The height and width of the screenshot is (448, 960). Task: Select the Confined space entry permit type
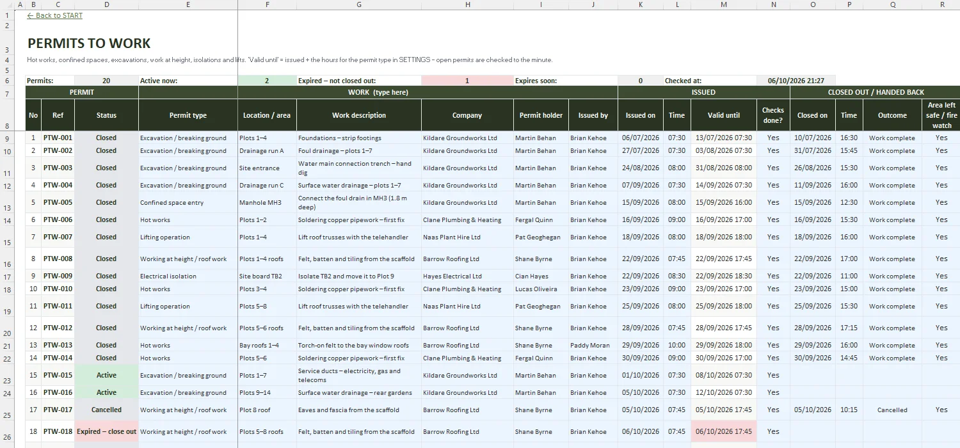point(188,202)
